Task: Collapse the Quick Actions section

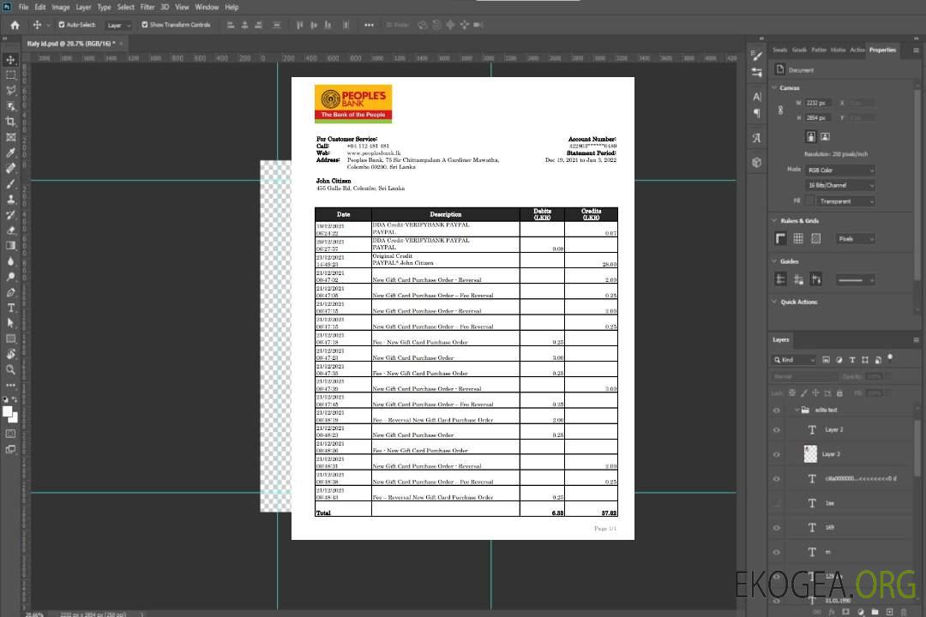Action: point(775,302)
